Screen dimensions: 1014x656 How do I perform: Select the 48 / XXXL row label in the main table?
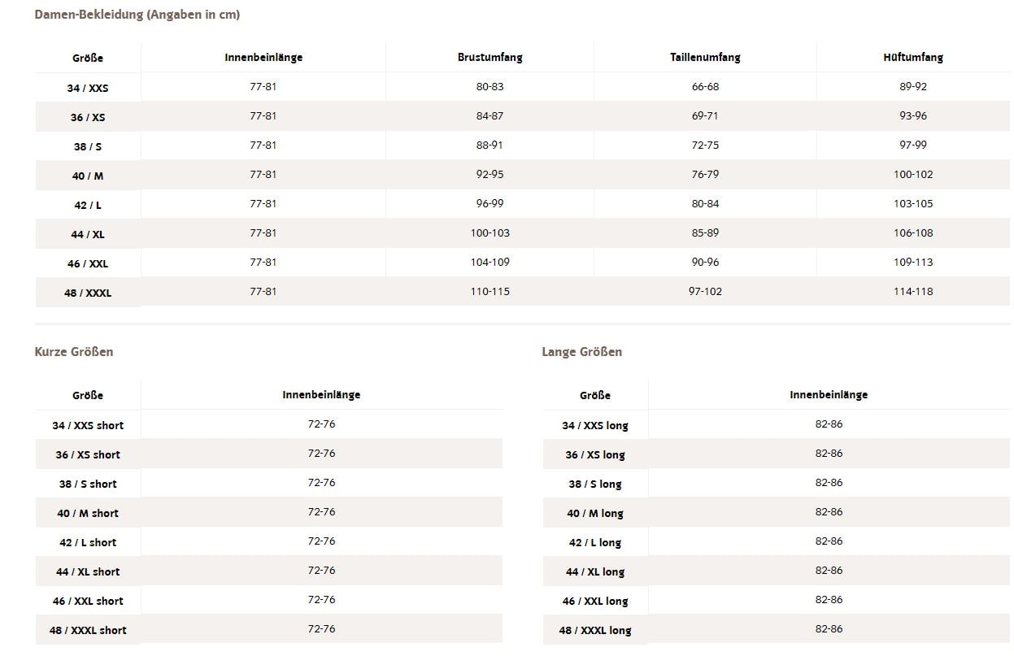(88, 293)
